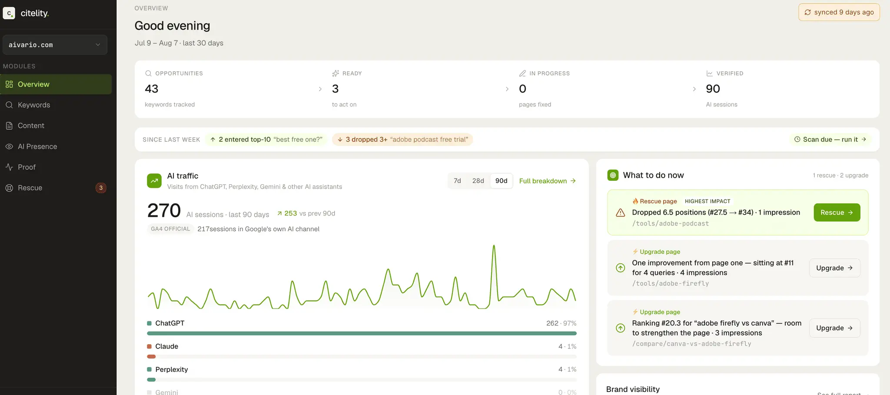Click the 2 entered top-10 chip
The image size is (890, 395).
[x=266, y=139]
